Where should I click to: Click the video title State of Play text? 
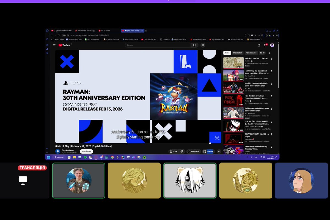[83, 146]
